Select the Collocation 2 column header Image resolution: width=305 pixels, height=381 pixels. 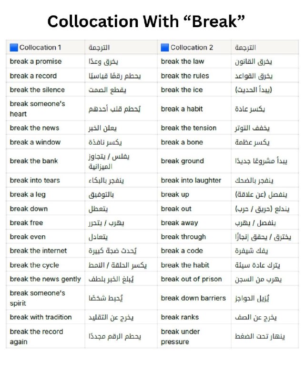click(194, 47)
